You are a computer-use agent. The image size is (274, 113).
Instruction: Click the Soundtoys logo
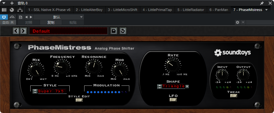pos(233,52)
